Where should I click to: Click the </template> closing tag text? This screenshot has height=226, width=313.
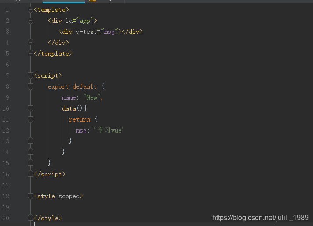[x=53, y=54]
